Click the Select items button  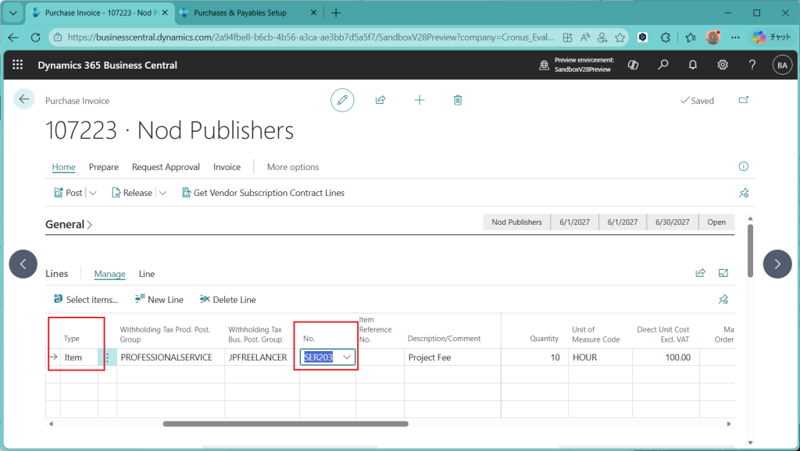[86, 300]
